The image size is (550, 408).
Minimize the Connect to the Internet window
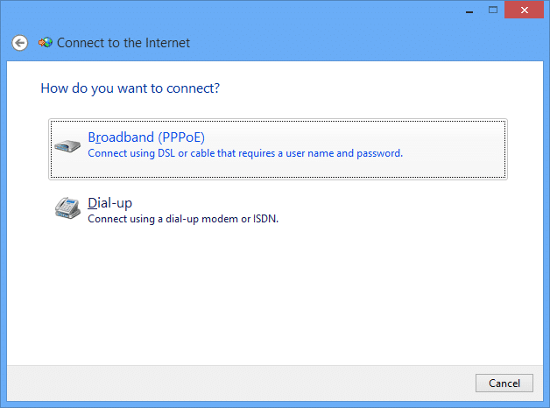point(469,11)
